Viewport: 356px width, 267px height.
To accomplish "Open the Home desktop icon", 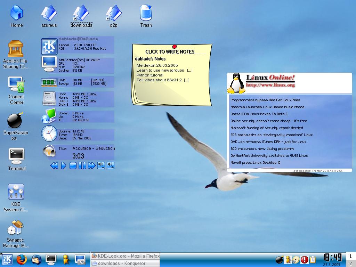I will click(x=17, y=16).
